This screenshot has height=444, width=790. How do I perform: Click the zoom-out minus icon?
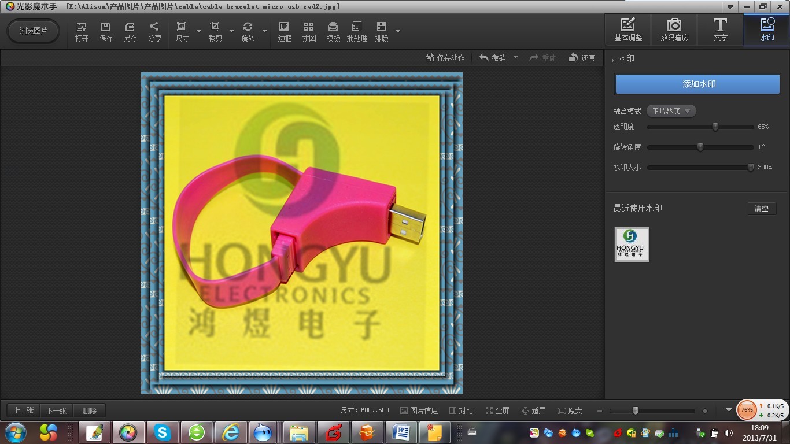(600, 411)
